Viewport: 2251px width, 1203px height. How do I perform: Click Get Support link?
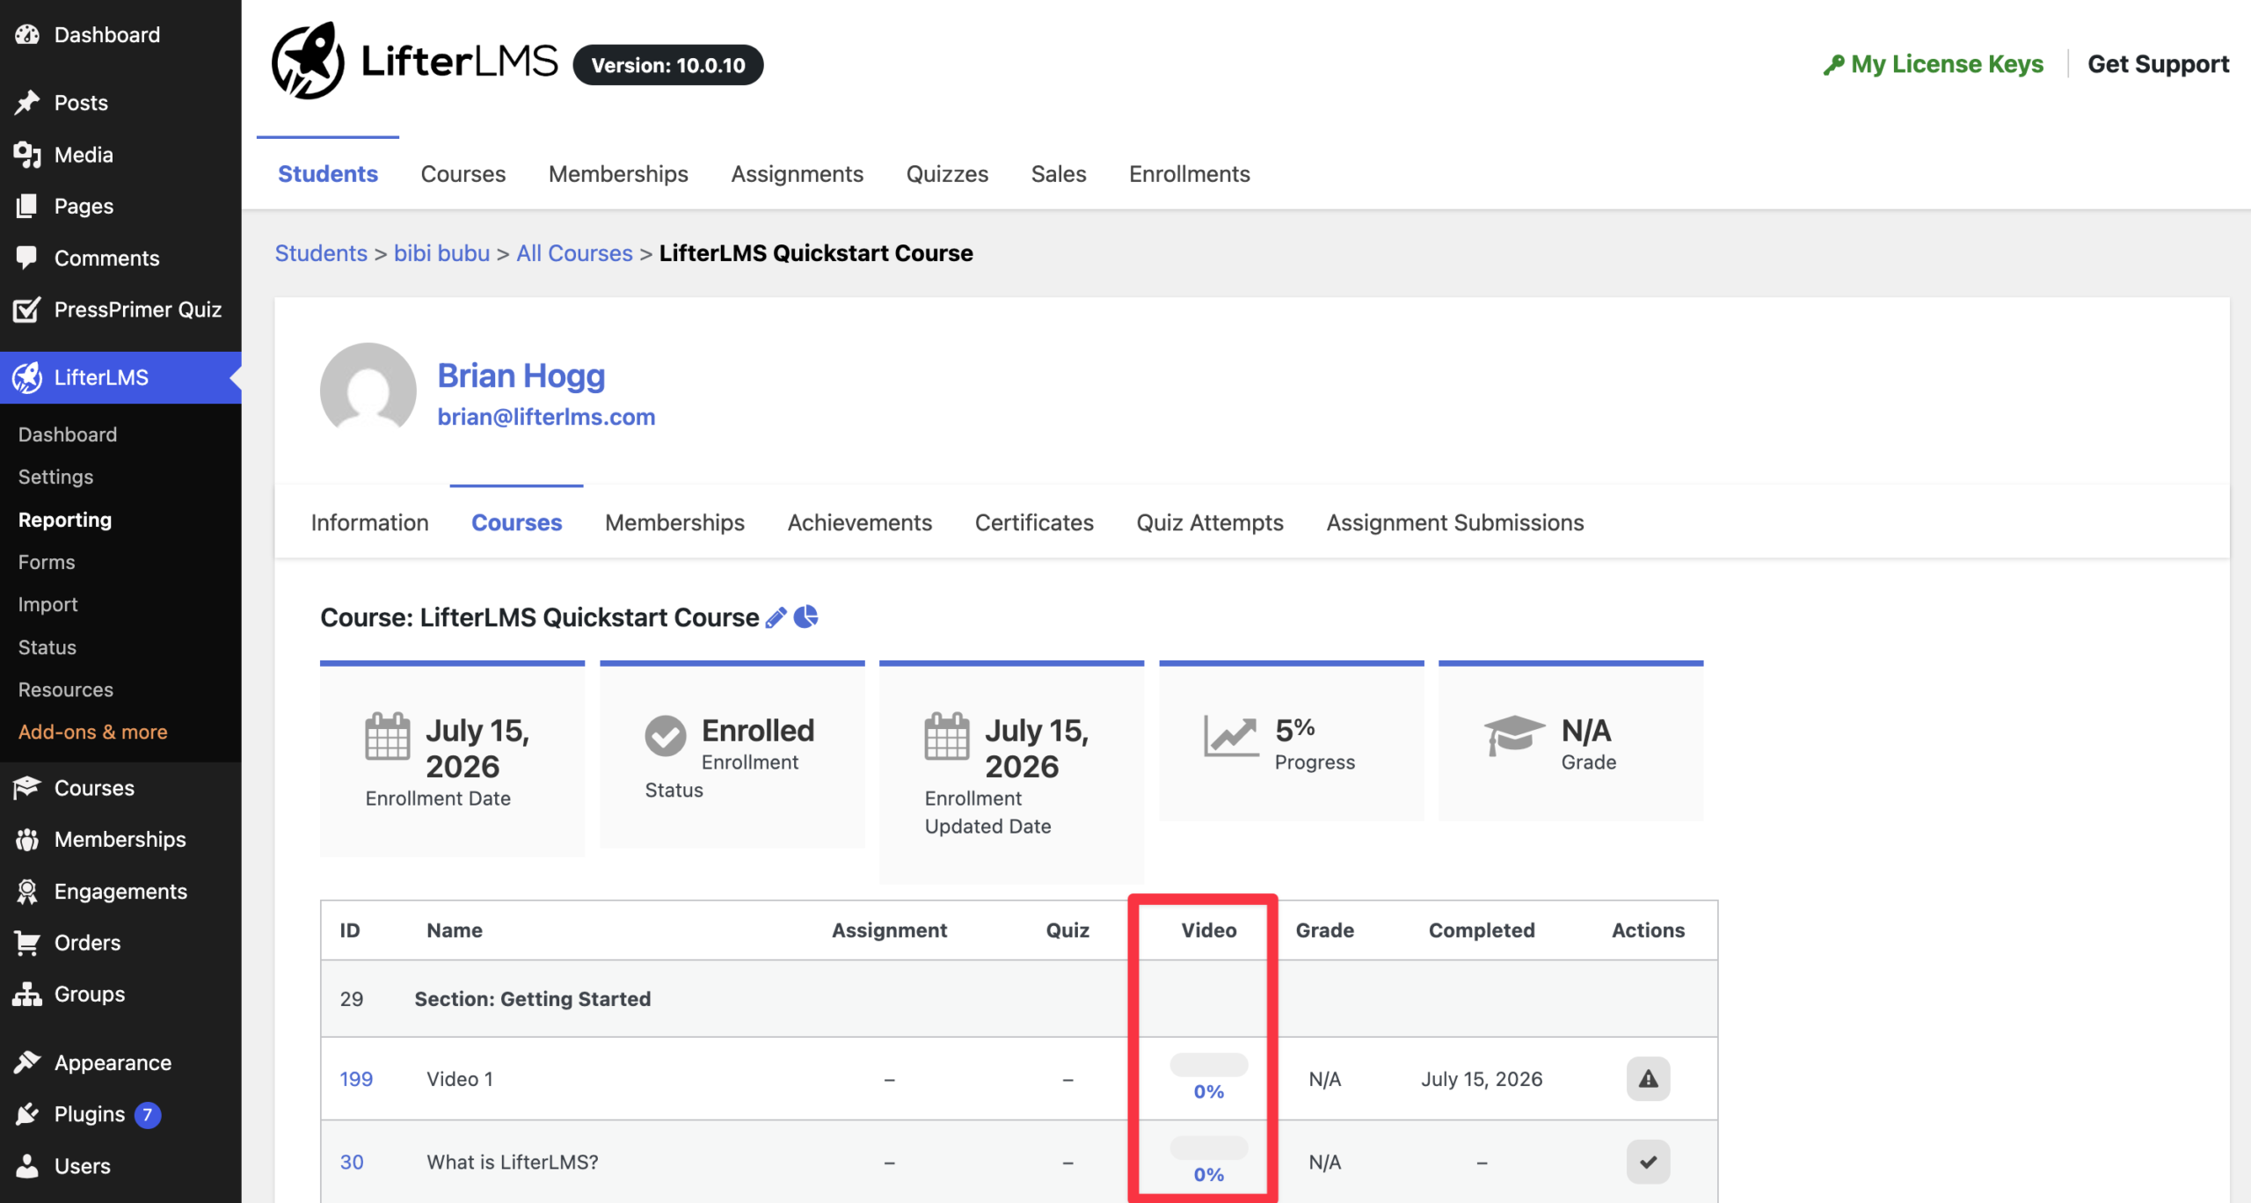[x=2158, y=64]
